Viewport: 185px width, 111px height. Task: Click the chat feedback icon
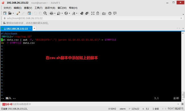[115, 13]
